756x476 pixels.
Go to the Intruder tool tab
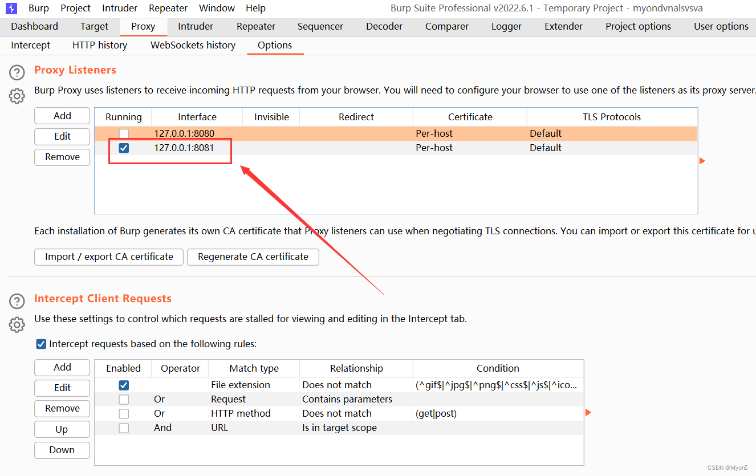coord(196,26)
